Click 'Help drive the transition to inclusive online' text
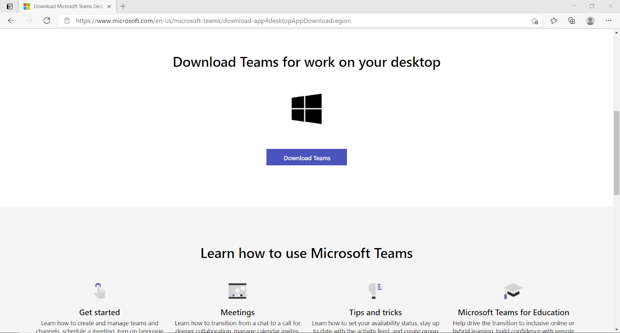This screenshot has height=333, width=620. (513, 323)
